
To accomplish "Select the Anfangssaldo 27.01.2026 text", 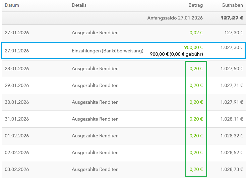I will click(175, 18).
